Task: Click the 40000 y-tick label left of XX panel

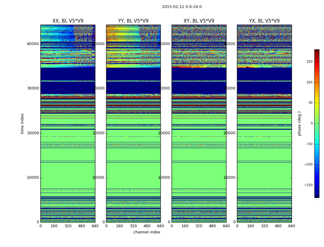Action: click(33, 44)
